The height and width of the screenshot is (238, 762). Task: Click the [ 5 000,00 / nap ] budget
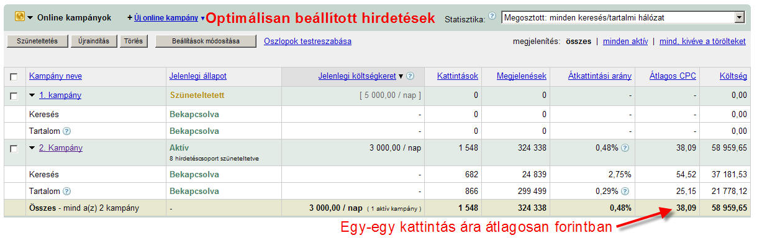pos(391,95)
